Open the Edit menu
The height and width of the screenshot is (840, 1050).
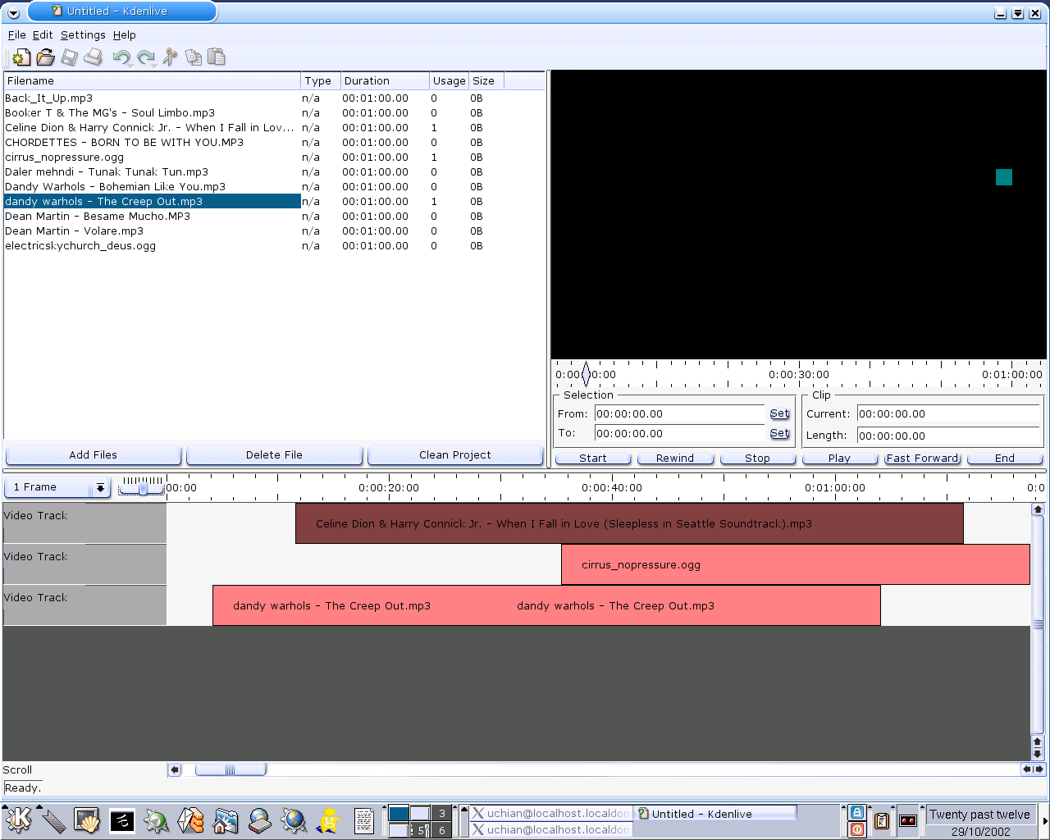pyautogui.click(x=43, y=35)
